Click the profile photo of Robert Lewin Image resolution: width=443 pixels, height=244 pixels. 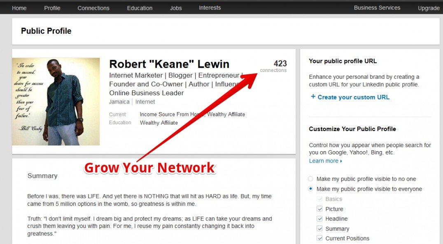point(56,101)
